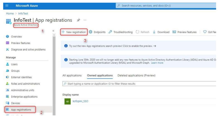Screen dimensions: 218x117
Task: Open Troubleshooting in the toolbar
Action: 121,32
